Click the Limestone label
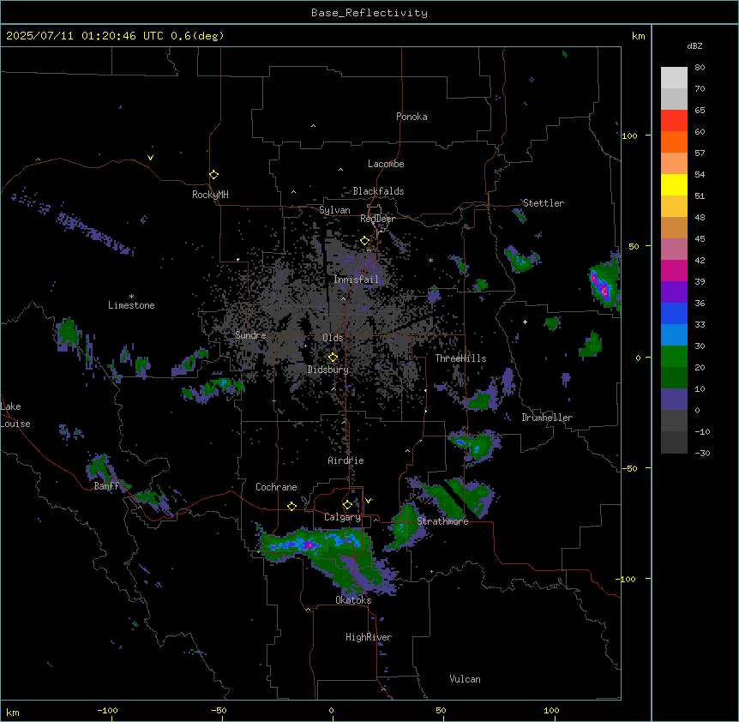 pyautogui.click(x=131, y=305)
